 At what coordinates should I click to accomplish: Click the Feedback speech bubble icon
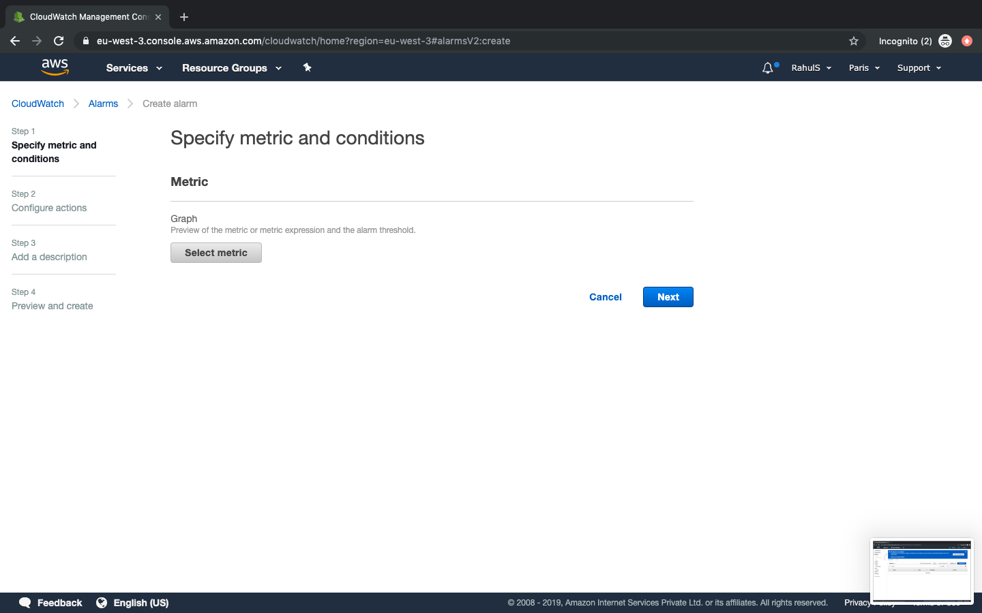(25, 603)
